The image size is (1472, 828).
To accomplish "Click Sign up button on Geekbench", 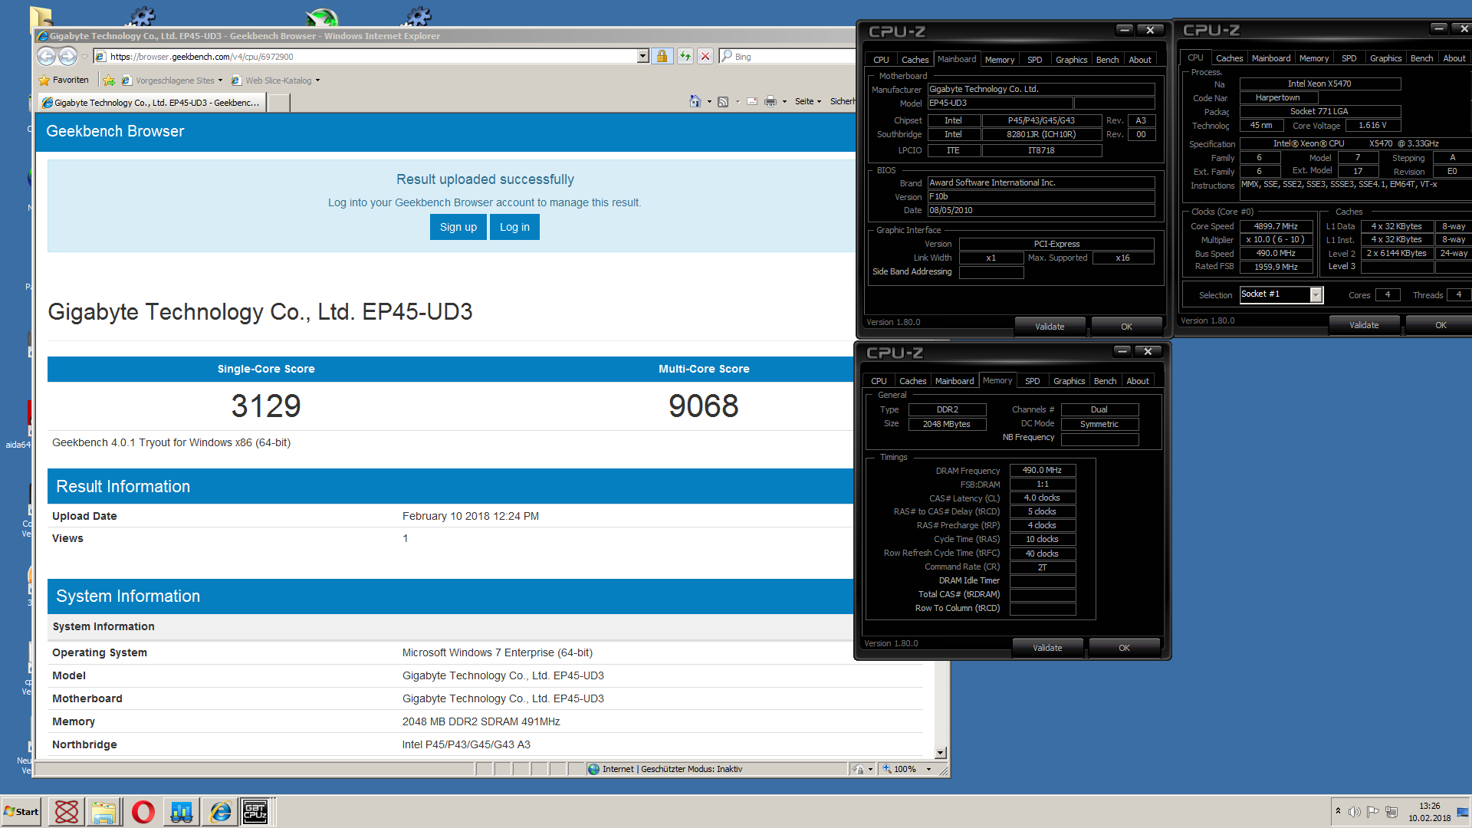I will click(458, 227).
